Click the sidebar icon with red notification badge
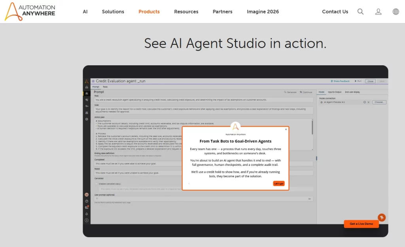The height and width of the screenshot is (247, 405). tap(87, 207)
